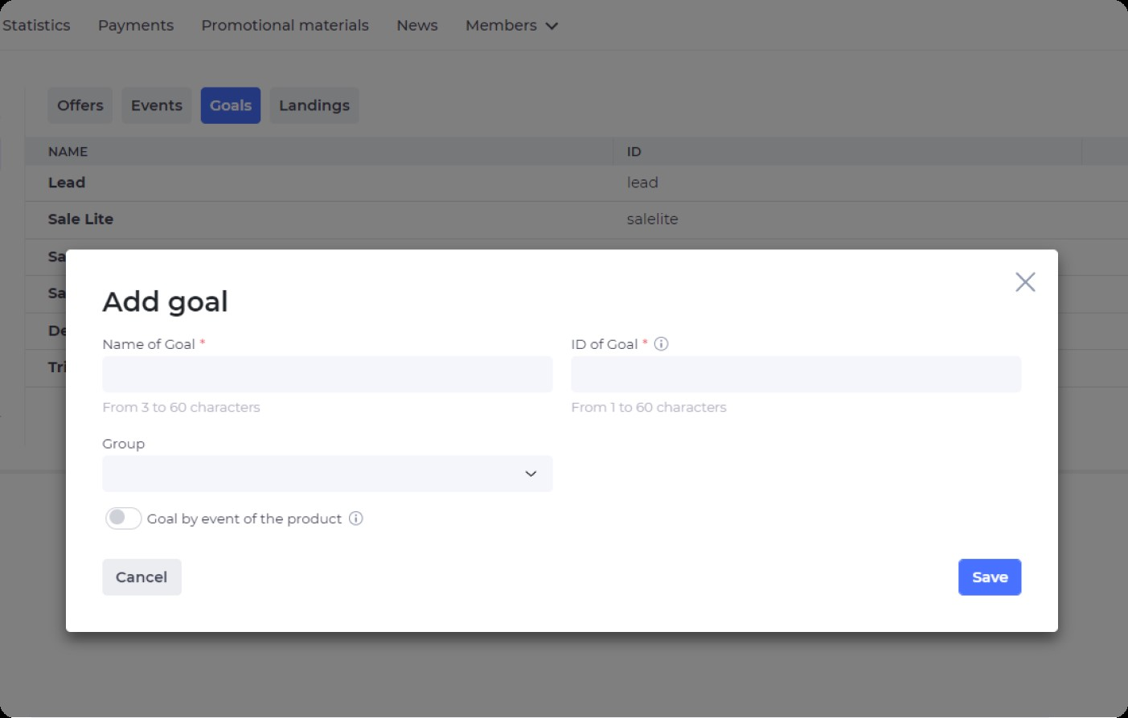1128x718 pixels.
Task: Switch to the Offers tab
Action: pyautogui.click(x=80, y=105)
